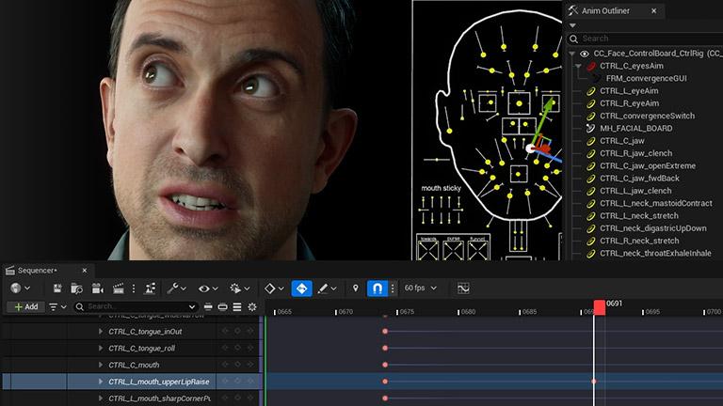The image size is (723, 406).
Task: Click the Browse to sequence icon
Action: tap(77, 289)
